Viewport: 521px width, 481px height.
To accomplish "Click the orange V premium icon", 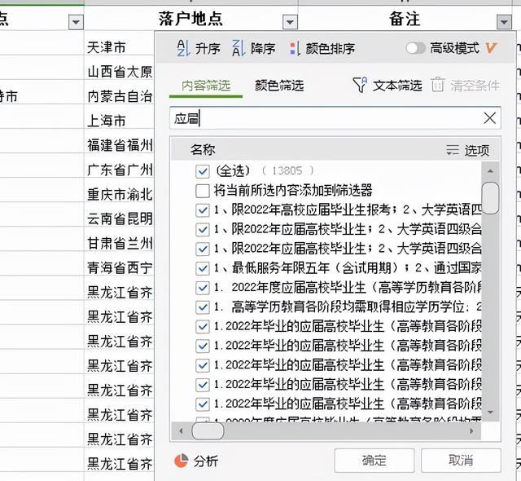I will point(491,48).
